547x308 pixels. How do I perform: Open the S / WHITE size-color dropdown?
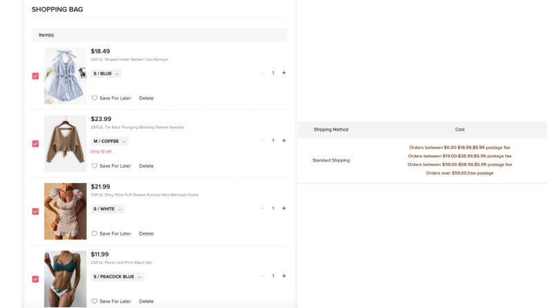(x=108, y=209)
